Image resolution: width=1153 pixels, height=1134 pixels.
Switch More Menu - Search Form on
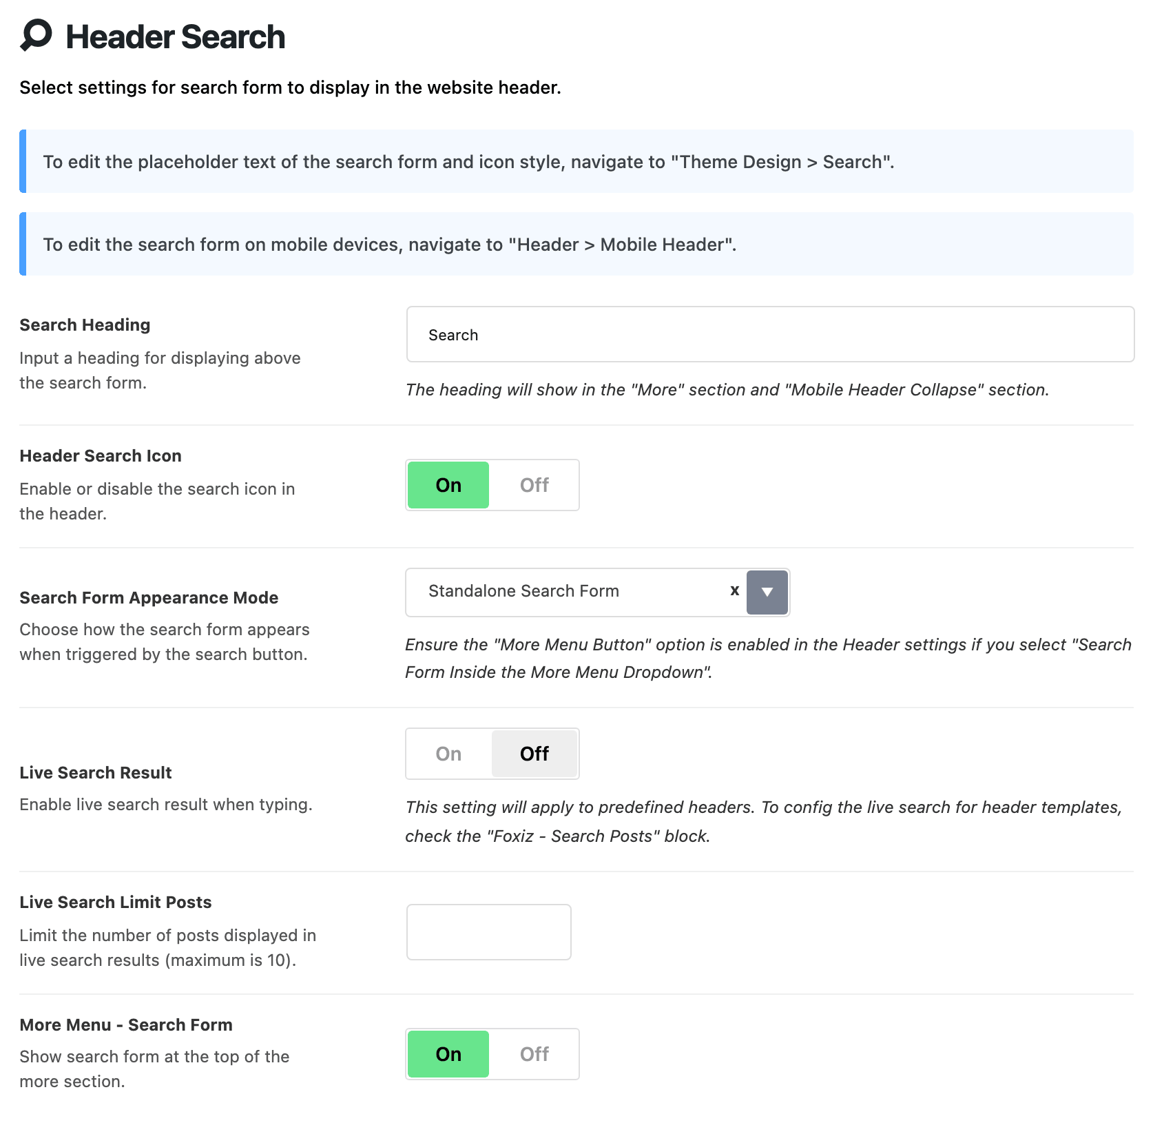pos(448,1054)
